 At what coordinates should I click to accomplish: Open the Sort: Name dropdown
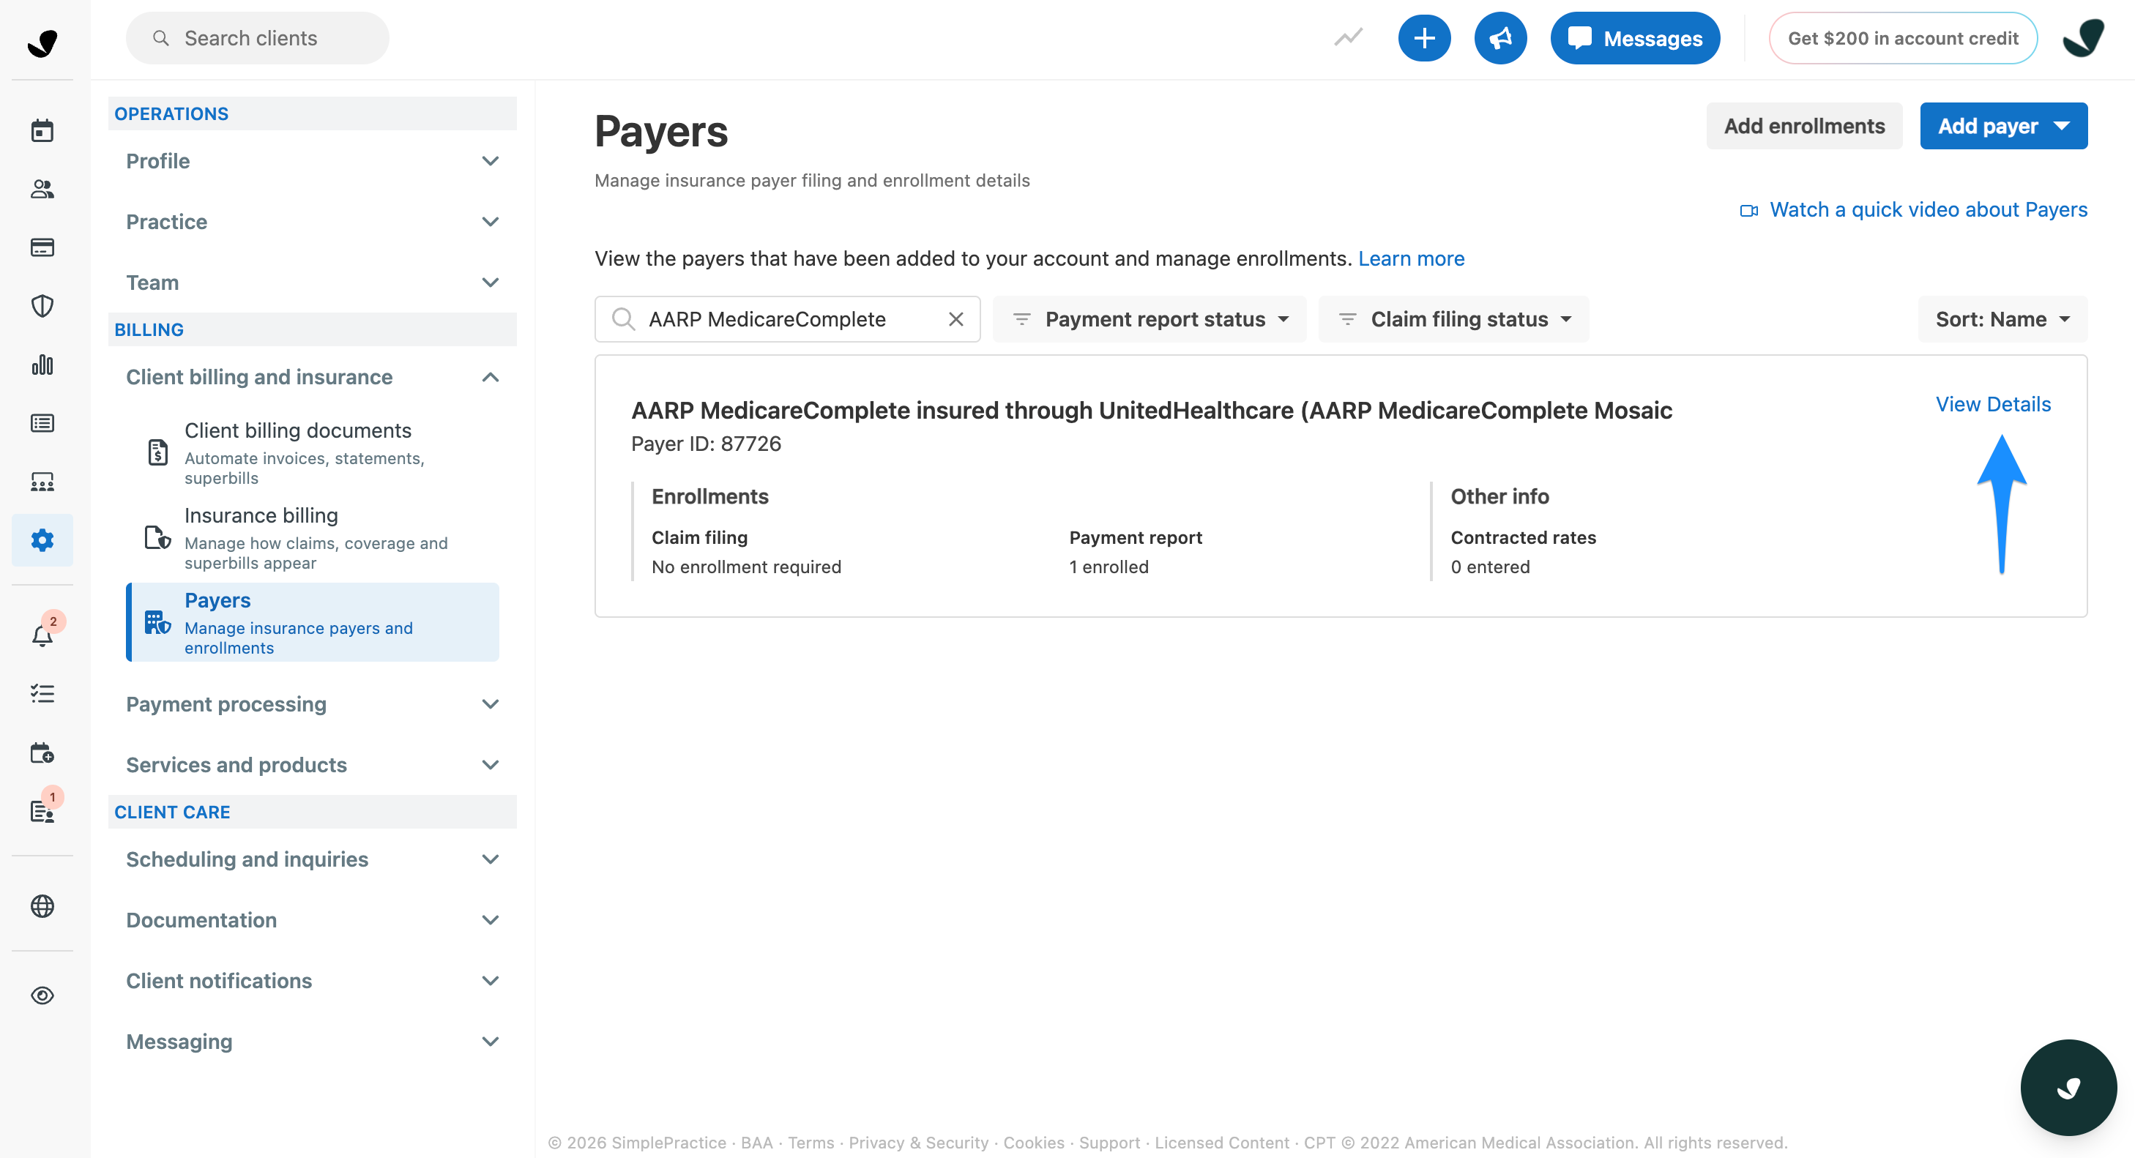(x=2002, y=319)
